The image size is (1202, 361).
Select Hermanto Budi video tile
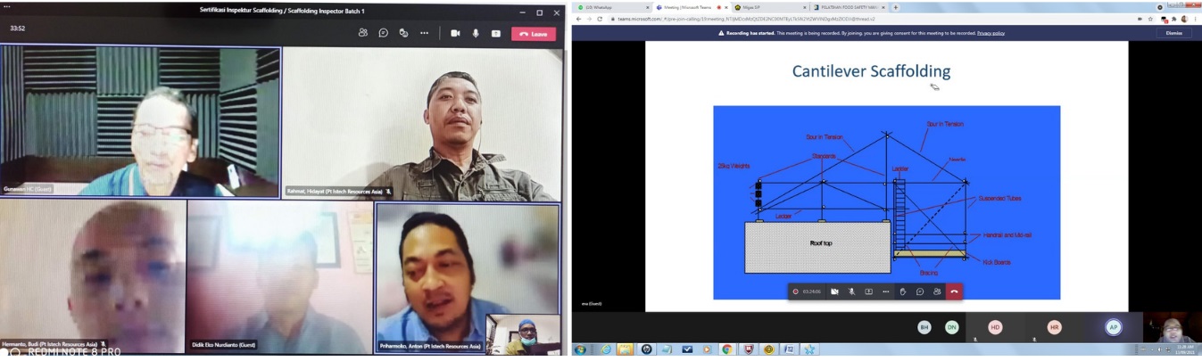(93, 275)
